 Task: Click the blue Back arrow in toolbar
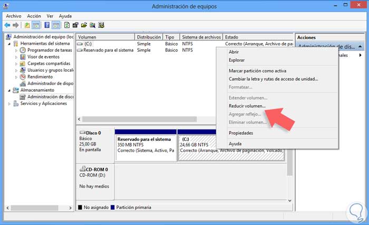pyautogui.click(x=7, y=25)
